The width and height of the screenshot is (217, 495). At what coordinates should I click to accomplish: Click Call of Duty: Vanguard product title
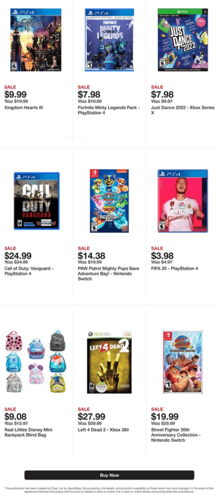tap(29, 271)
